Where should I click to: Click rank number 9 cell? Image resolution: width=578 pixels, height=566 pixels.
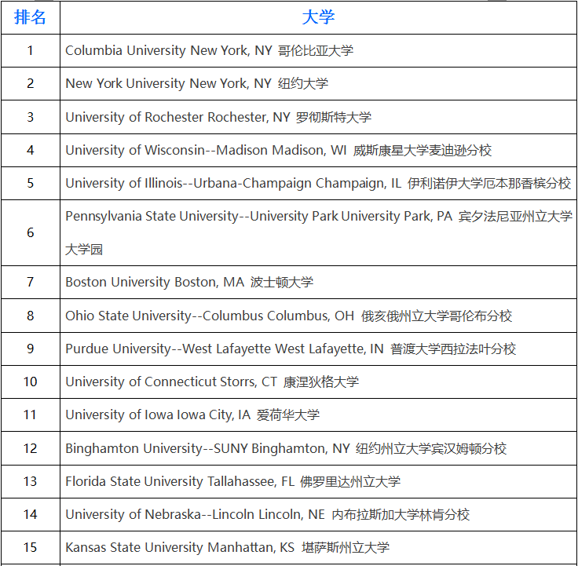[30, 349]
